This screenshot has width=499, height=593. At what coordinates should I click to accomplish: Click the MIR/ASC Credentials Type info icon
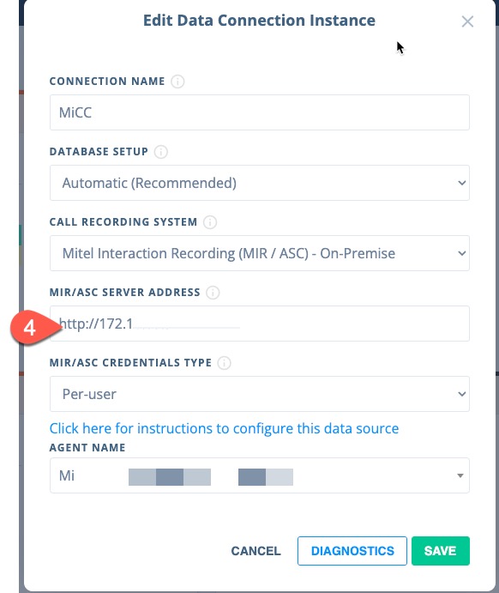coord(224,363)
